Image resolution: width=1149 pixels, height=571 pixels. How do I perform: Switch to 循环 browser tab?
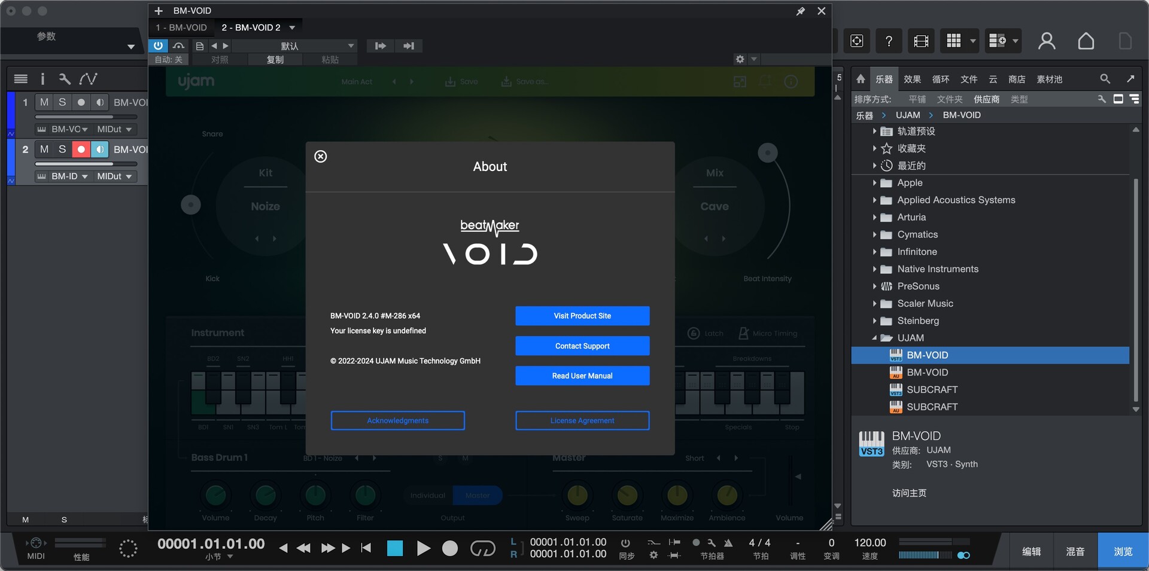pos(941,79)
